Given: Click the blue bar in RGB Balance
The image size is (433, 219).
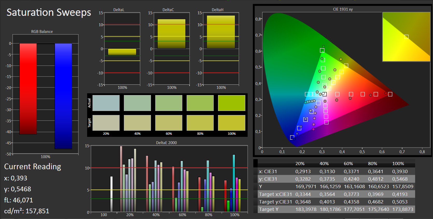Looking at the screenshot, I should pyautogui.click(x=63, y=96).
